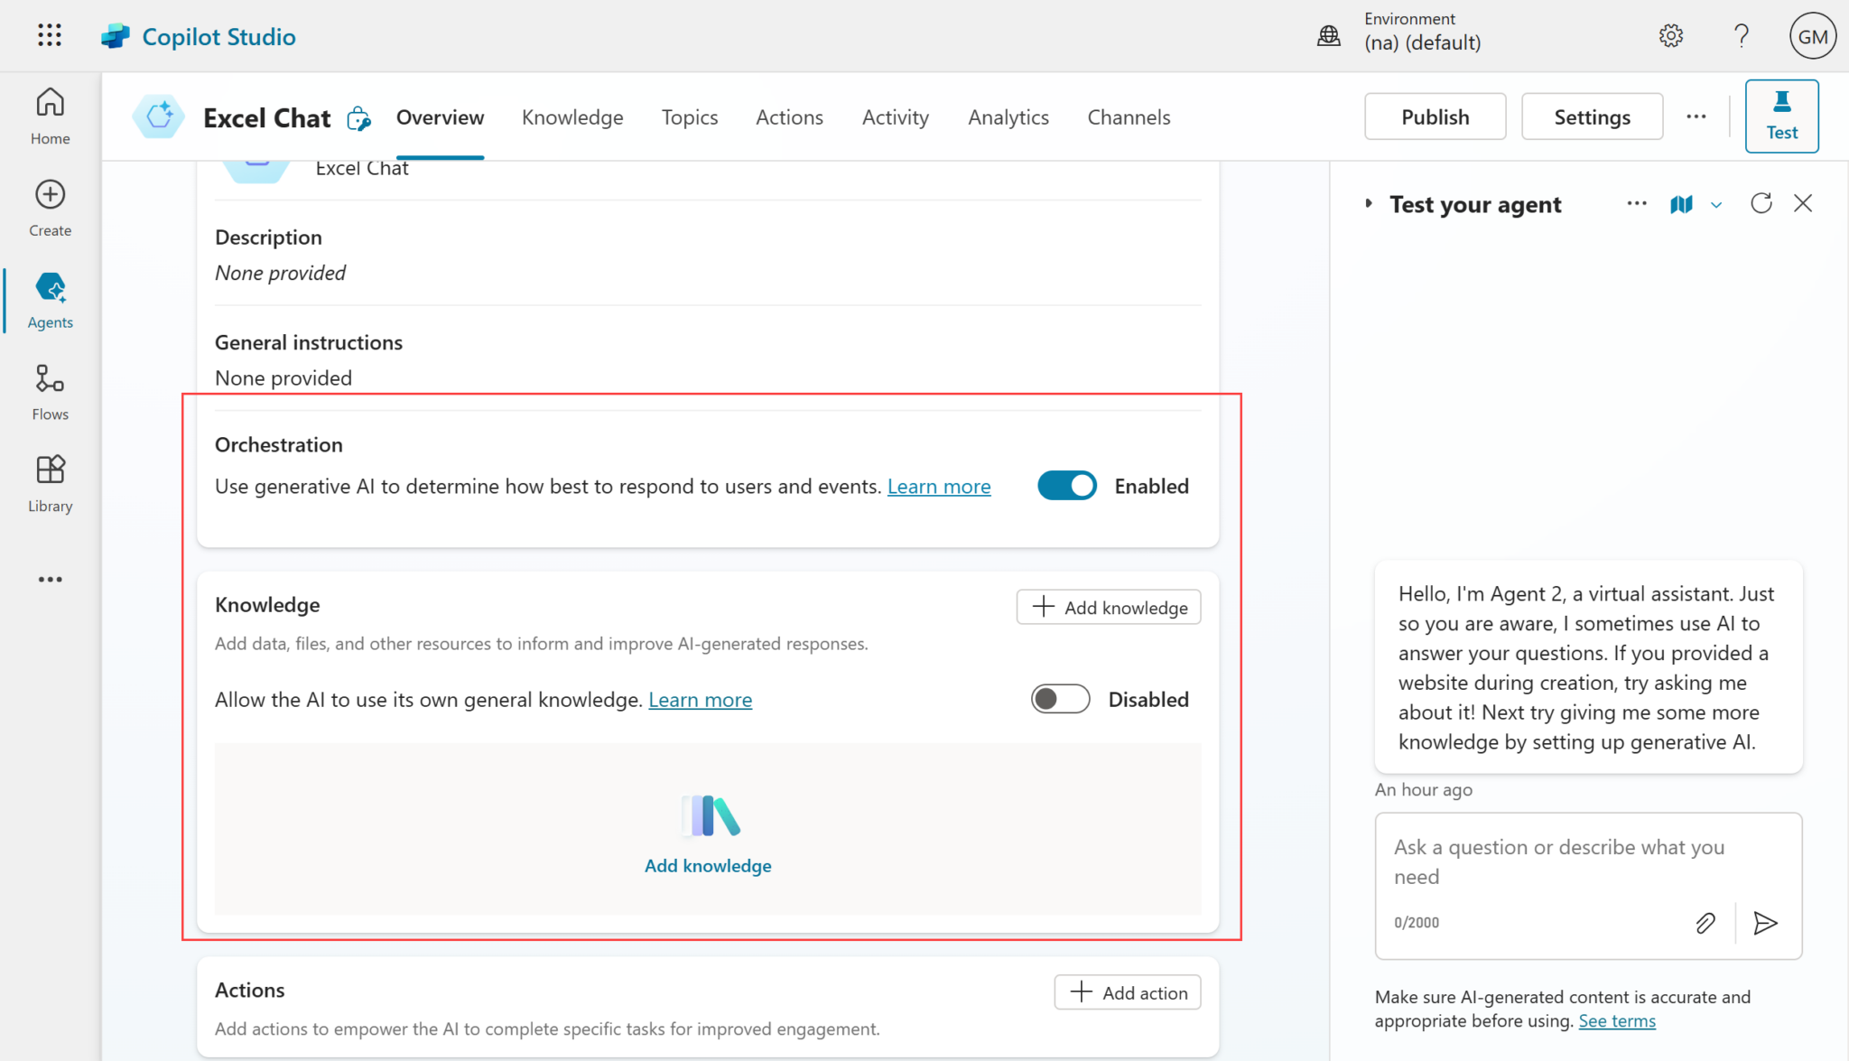Switch to the Topics tab
This screenshot has width=1849, height=1061.
point(689,117)
